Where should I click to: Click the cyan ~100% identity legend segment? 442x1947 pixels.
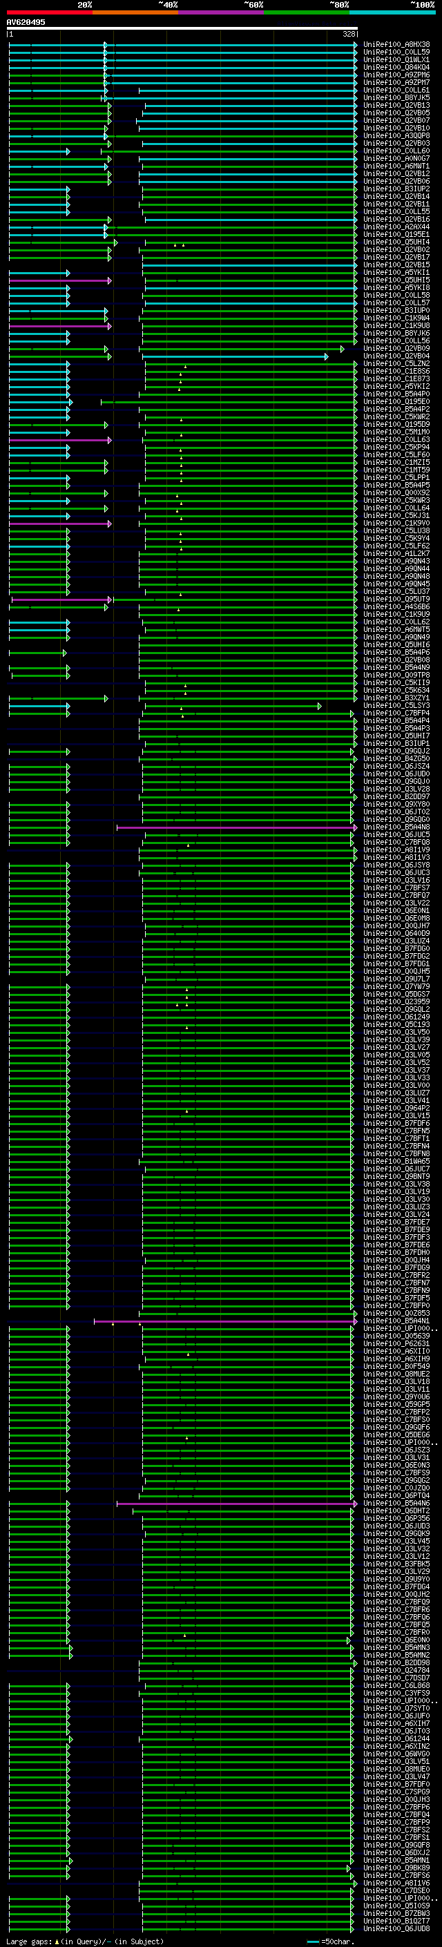point(392,13)
